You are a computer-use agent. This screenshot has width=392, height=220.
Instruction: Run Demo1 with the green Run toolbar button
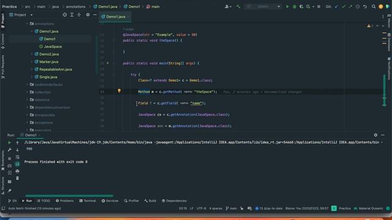(x=287, y=7)
